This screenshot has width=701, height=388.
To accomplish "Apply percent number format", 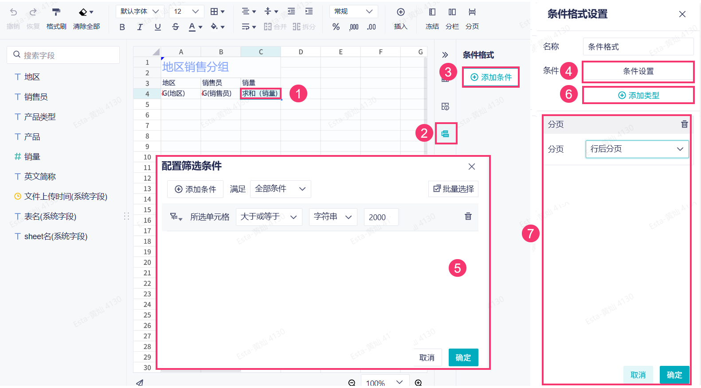I will pyautogui.click(x=336, y=27).
